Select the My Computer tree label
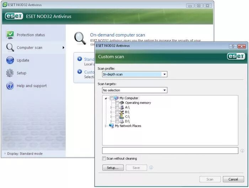 (x=129, y=98)
